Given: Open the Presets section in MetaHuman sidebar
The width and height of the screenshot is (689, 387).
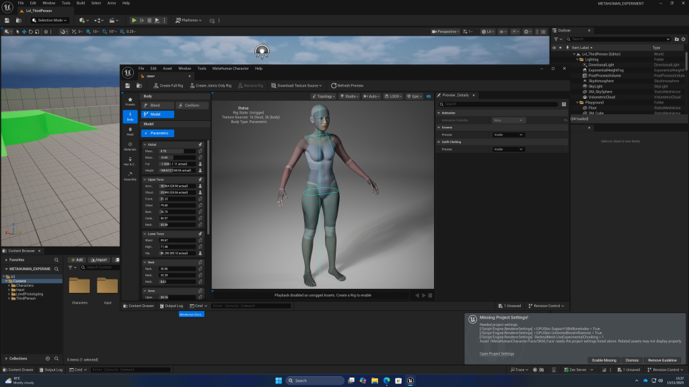Looking at the screenshot, I should [x=130, y=101].
